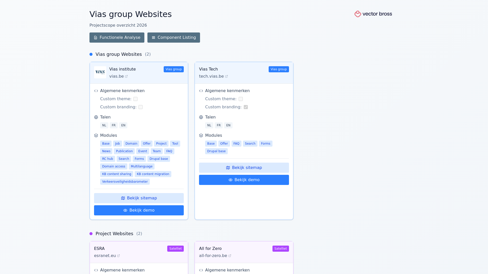
Task: Click the map icon on Vias institute sitemap button
Action: 123,198
